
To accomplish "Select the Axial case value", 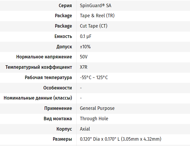I will (x=85, y=129).
